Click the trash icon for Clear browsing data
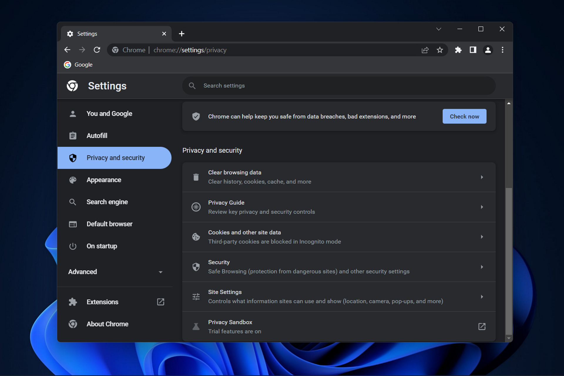Image resolution: width=564 pixels, height=376 pixels. coord(196,177)
